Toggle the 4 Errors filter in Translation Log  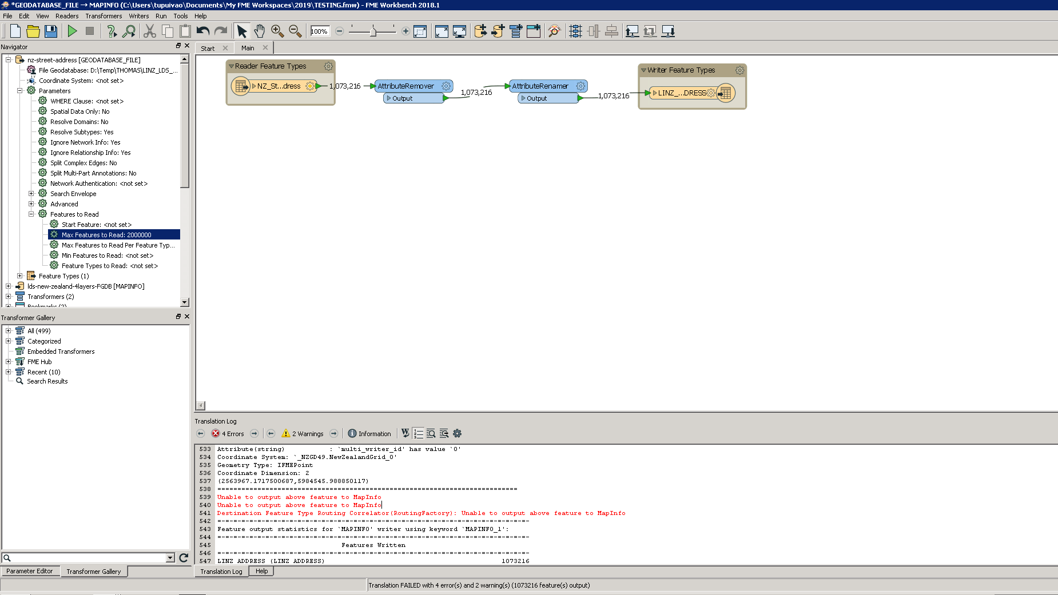[x=228, y=434]
